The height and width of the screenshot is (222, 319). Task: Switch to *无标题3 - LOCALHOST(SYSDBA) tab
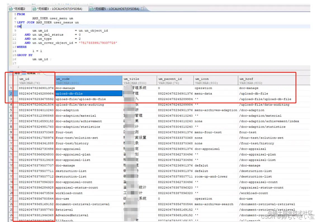58,9
